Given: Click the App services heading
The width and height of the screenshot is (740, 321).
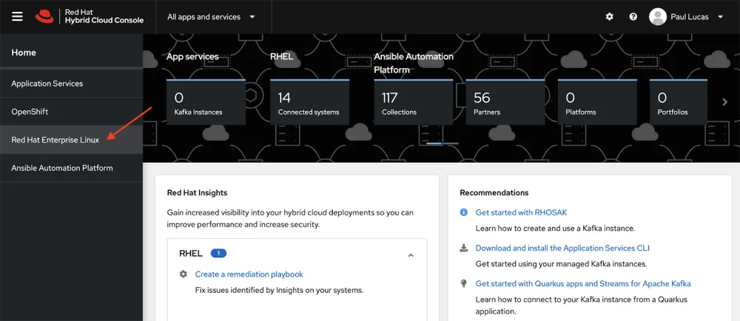Looking at the screenshot, I should pos(192,56).
